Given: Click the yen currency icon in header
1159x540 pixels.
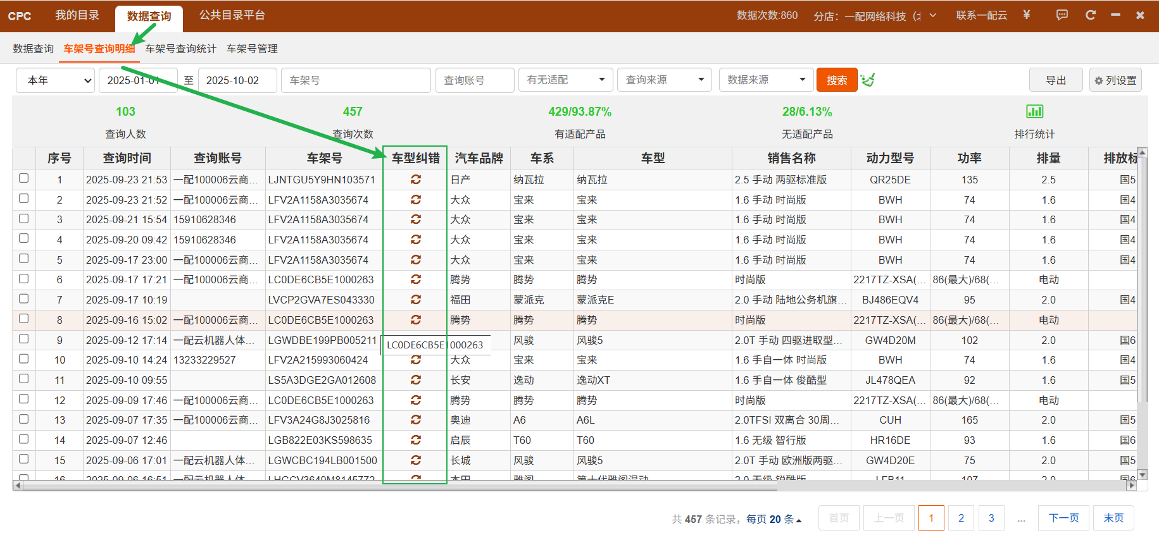Looking at the screenshot, I should click(1026, 15).
